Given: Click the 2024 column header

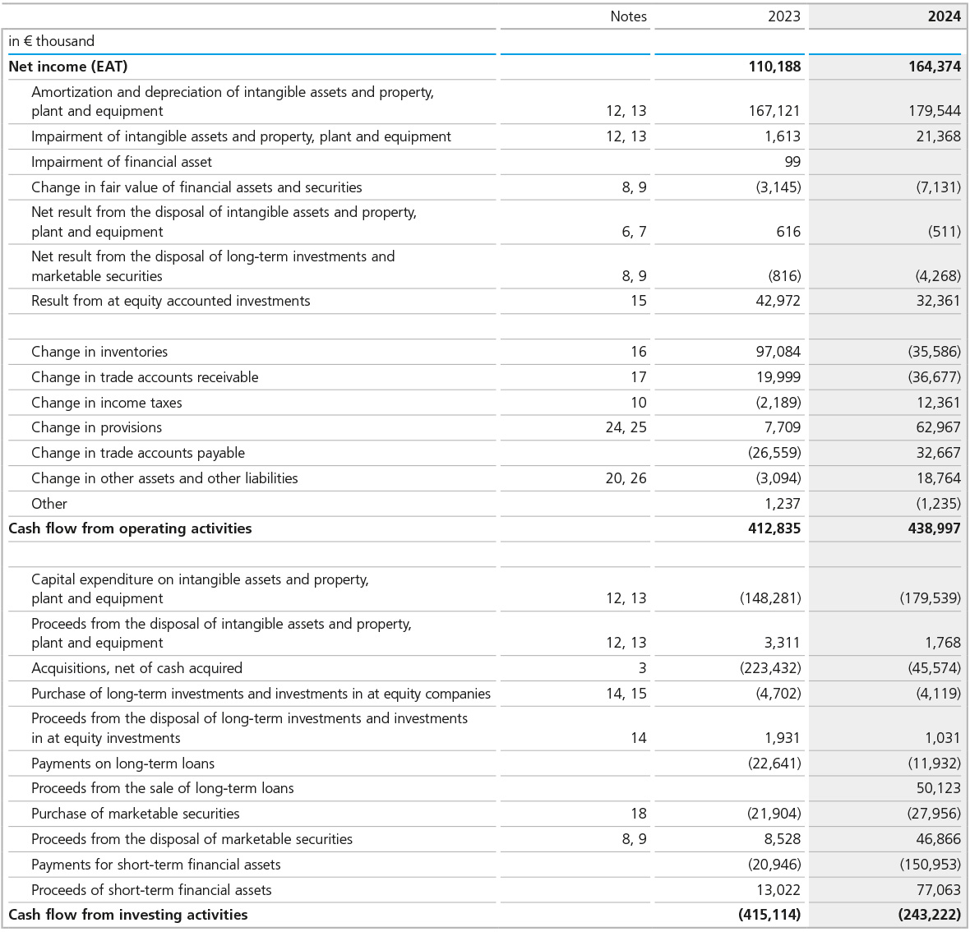Looking at the screenshot, I should click(944, 16).
